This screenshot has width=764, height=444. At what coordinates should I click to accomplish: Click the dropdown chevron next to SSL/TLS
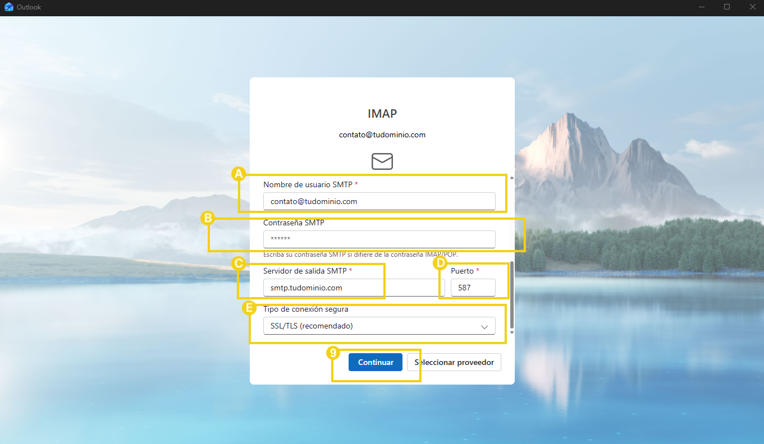coord(484,326)
